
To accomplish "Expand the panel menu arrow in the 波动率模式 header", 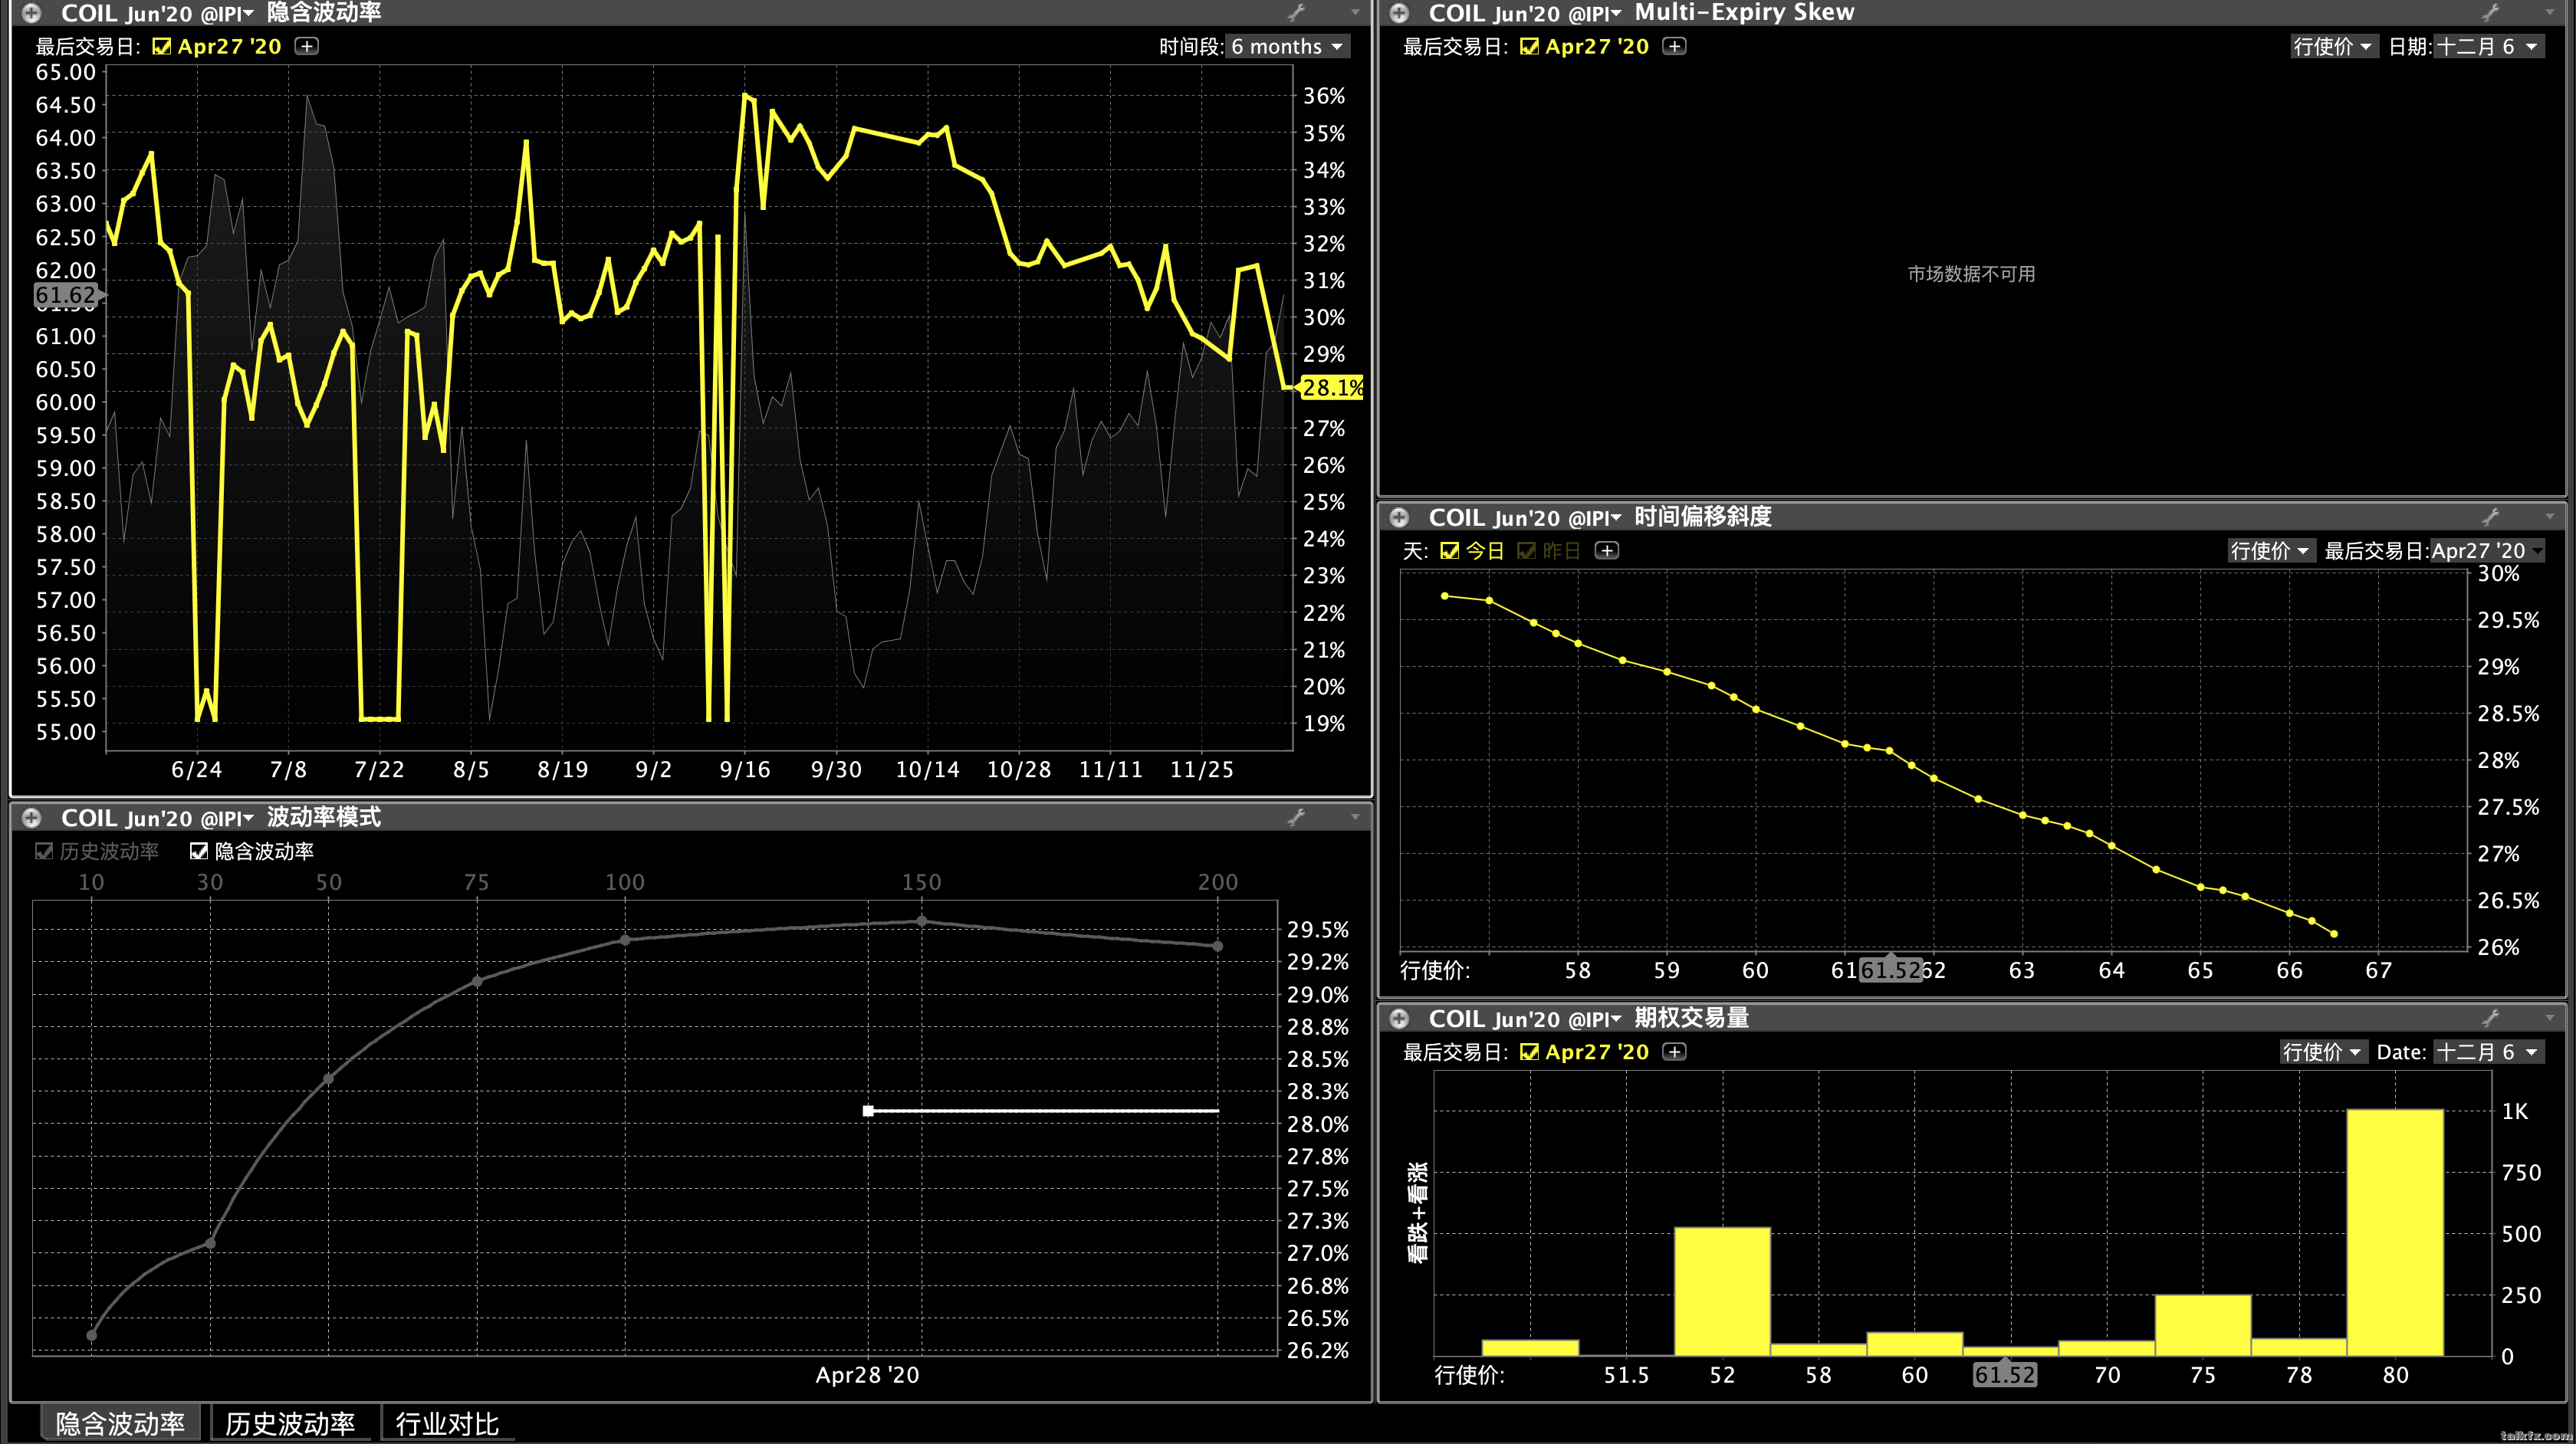I will (1355, 816).
